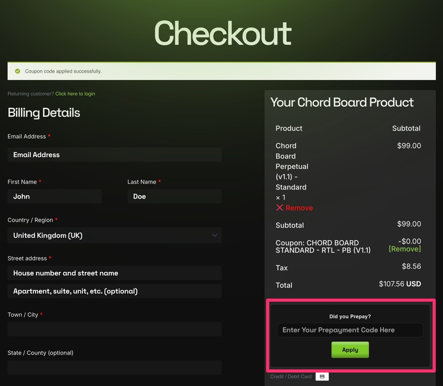
Task: Open the 'Click here to login' link
Action: point(75,94)
